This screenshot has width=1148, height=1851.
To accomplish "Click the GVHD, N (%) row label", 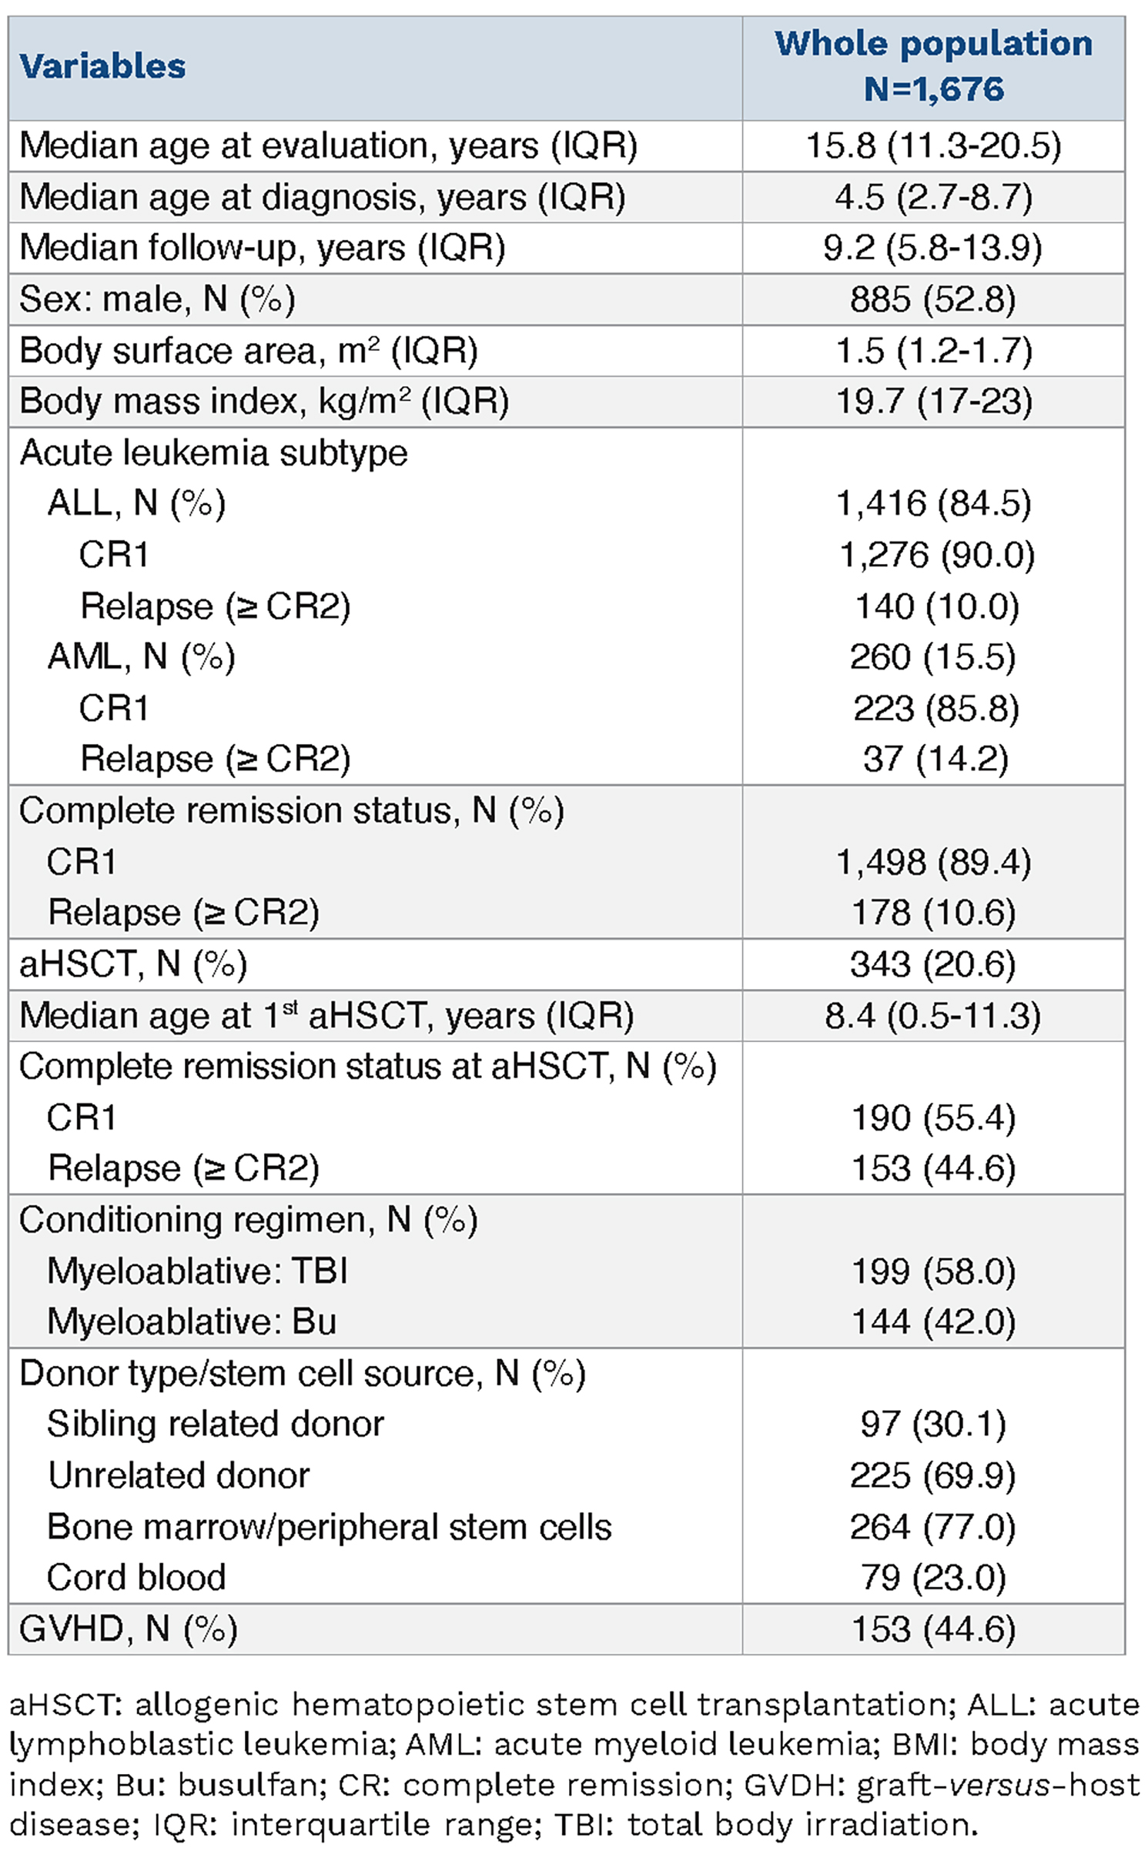I will pyautogui.click(x=128, y=1629).
